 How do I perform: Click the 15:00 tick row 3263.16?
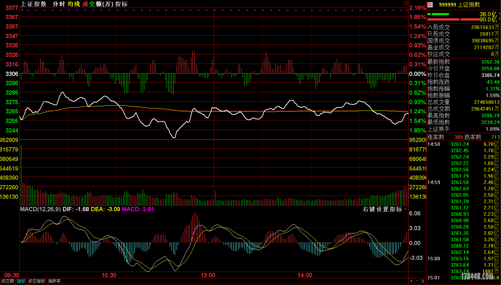click(463, 259)
